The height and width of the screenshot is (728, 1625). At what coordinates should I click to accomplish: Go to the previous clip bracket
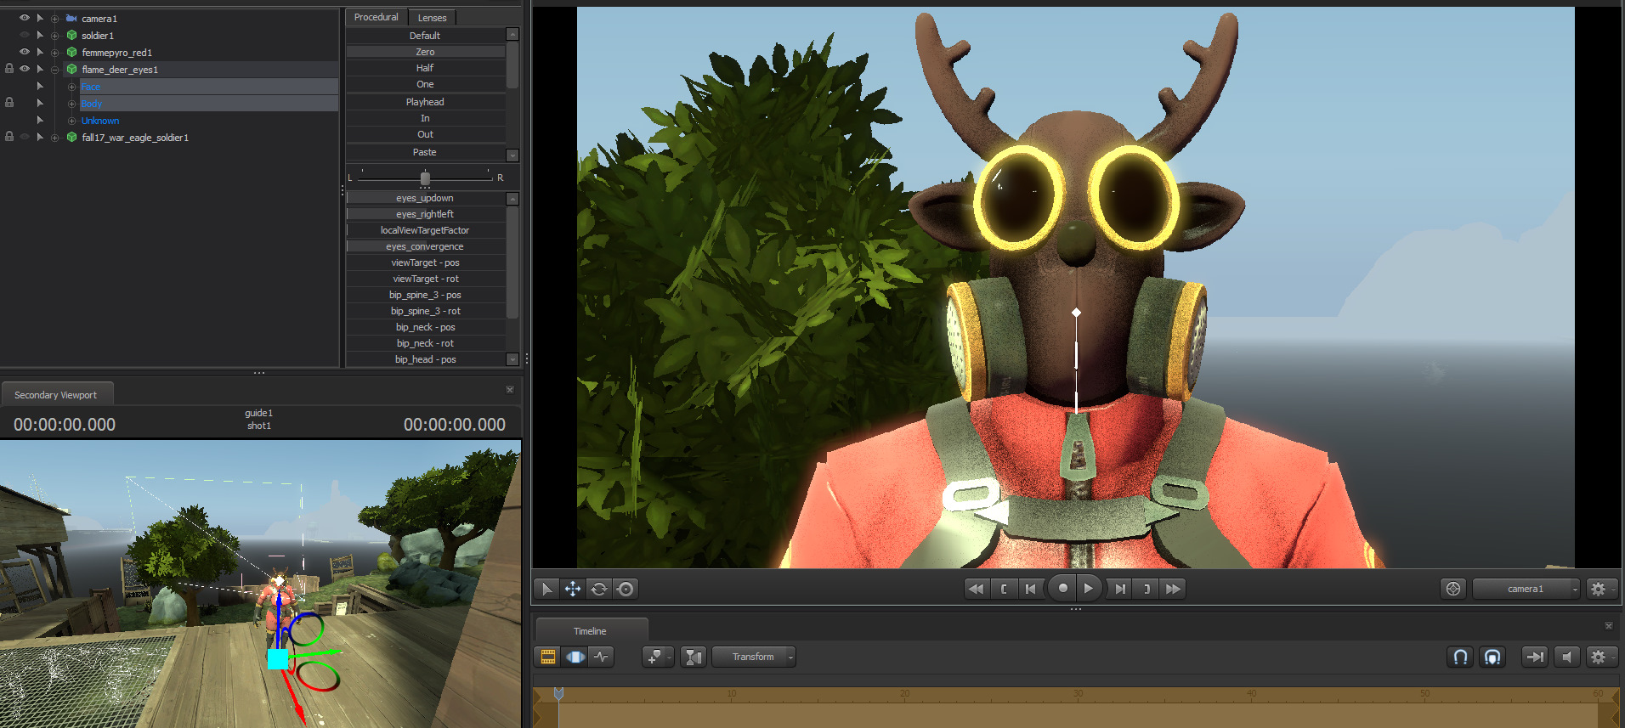(x=1004, y=589)
